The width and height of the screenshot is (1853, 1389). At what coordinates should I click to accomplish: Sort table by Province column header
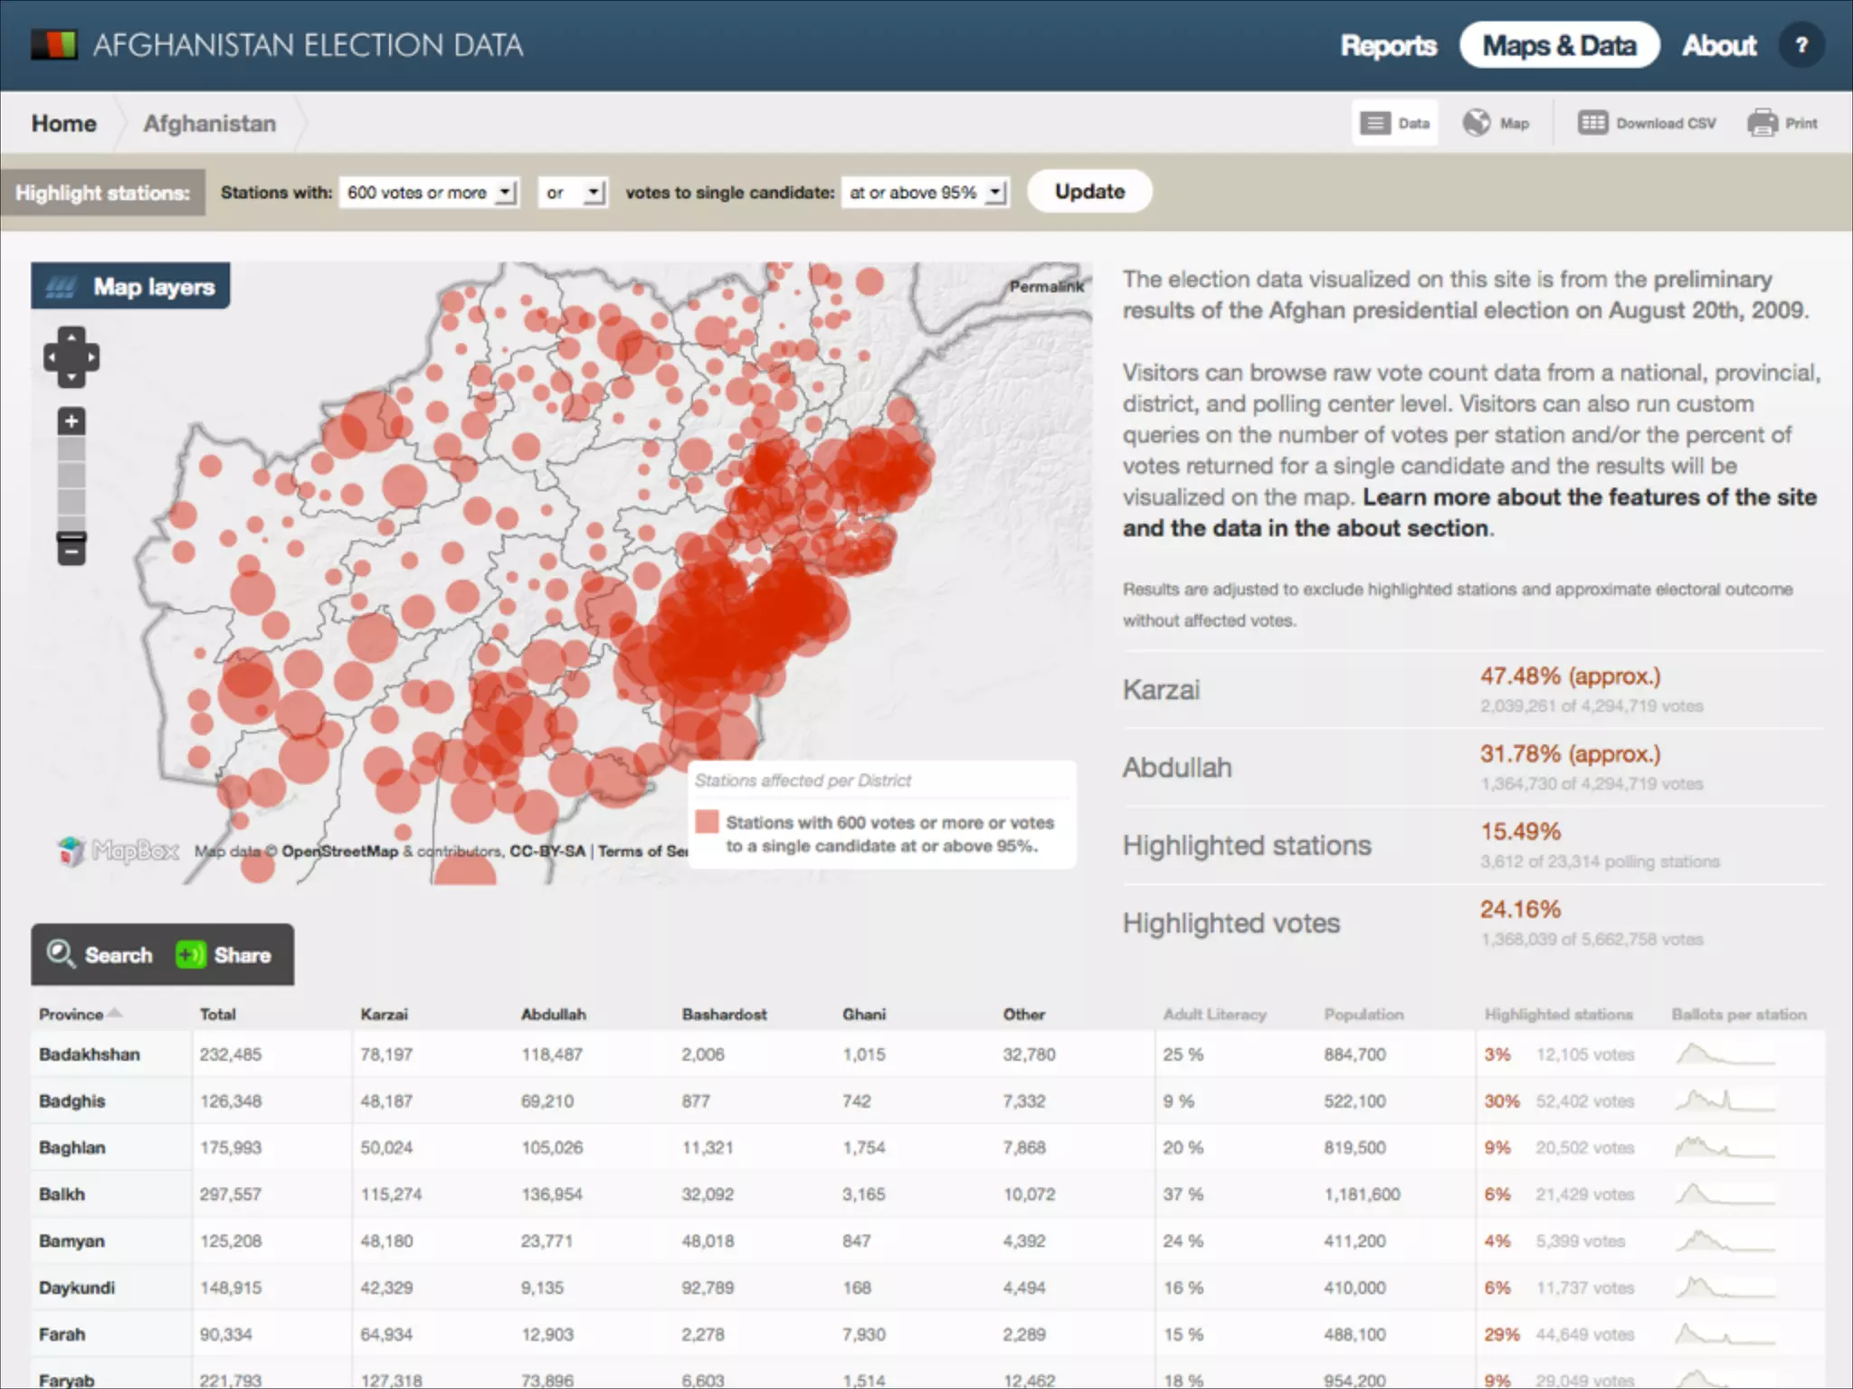point(71,1015)
